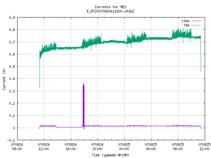
Task: Click the 0.4 y-axis tick label
Action: [x=12, y=79]
